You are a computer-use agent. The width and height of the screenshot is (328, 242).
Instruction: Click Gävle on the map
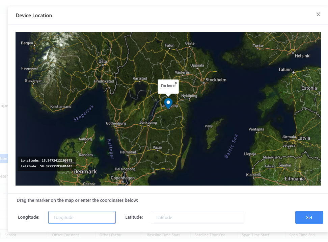pos(190,43)
